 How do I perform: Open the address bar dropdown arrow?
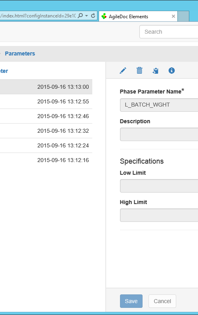87,16
